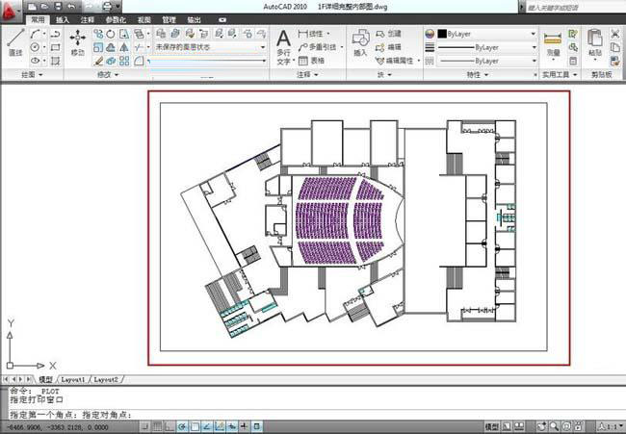Activate the Move (移动) tool
626x434 pixels.
click(x=77, y=42)
